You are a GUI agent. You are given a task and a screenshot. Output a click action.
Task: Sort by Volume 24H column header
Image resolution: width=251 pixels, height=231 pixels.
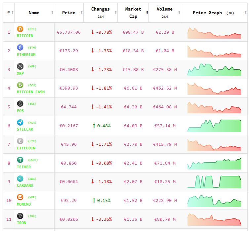click(164, 13)
